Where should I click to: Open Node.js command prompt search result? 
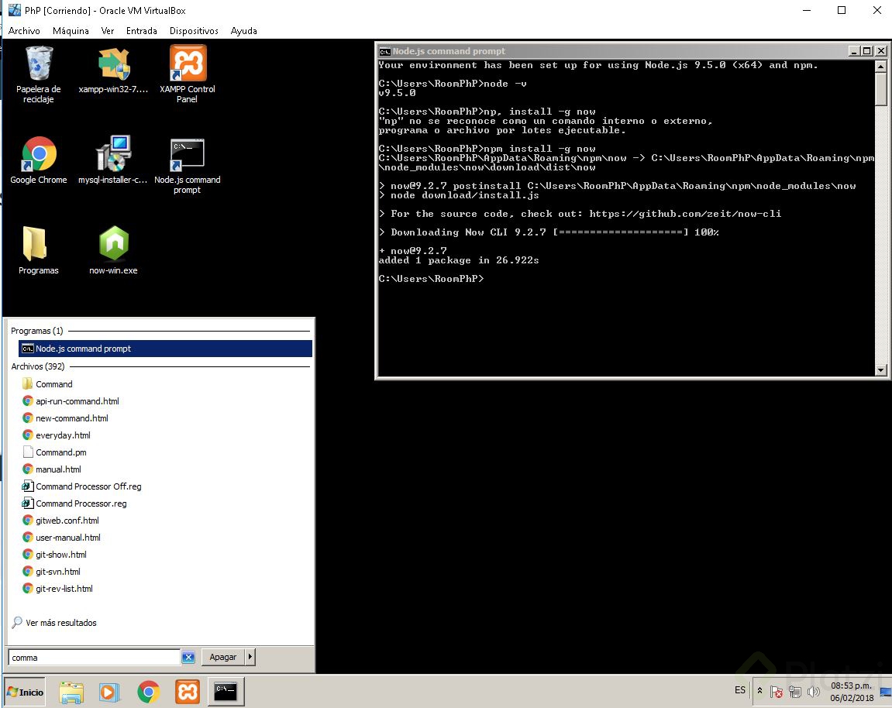[166, 349]
